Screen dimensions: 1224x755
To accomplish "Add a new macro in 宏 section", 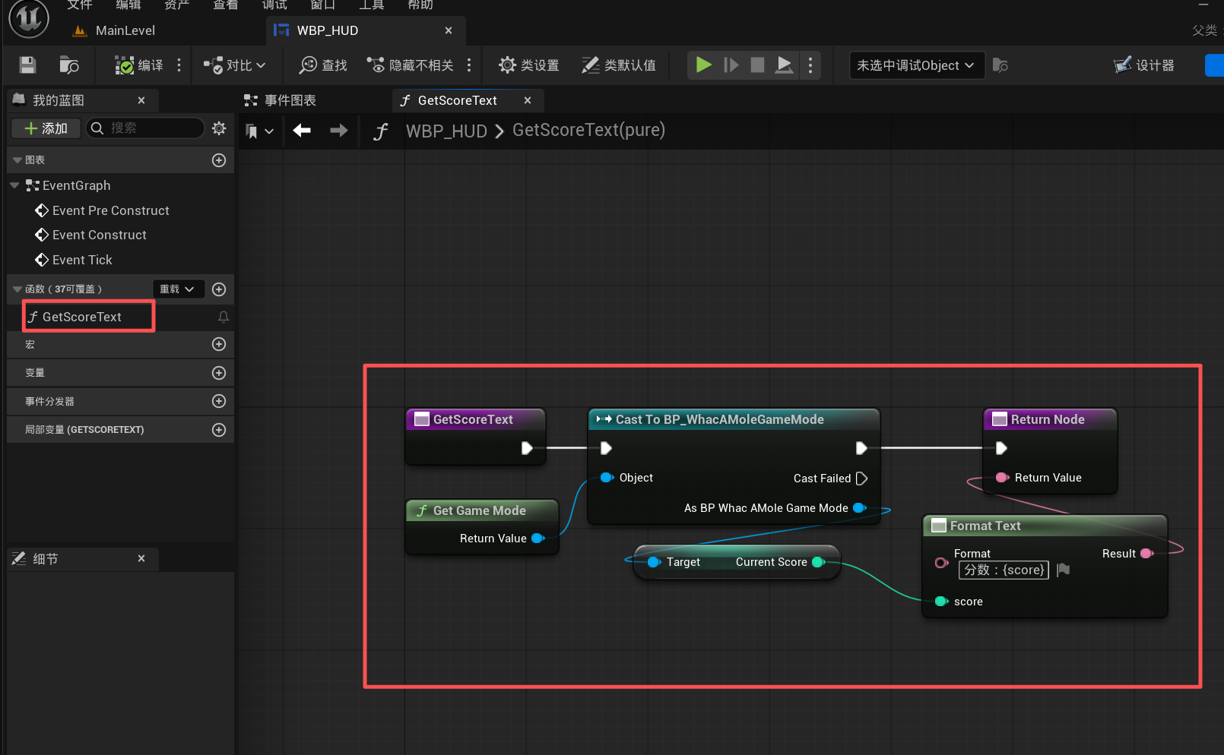I will click(219, 345).
